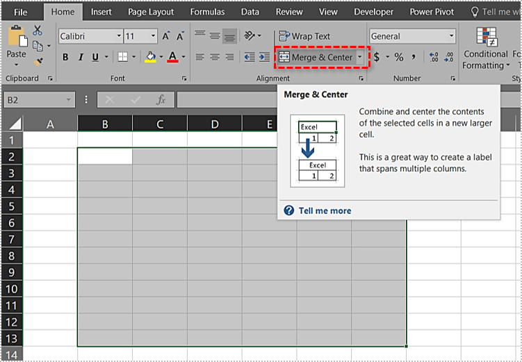Image resolution: width=522 pixels, height=362 pixels.
Task: Open the Merge & Center dropdown arrow
Action: coord(359,57)
